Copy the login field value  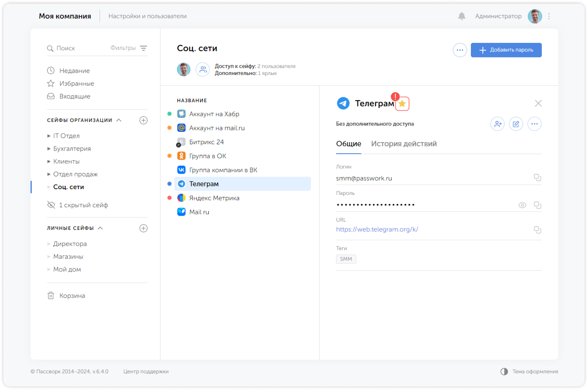point(537,177)
